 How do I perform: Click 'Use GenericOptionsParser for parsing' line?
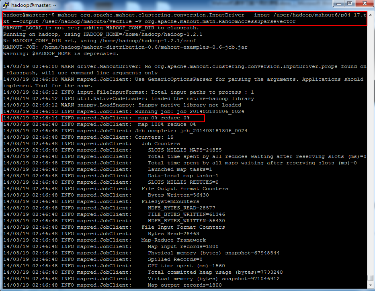click(x=183, y=80)
